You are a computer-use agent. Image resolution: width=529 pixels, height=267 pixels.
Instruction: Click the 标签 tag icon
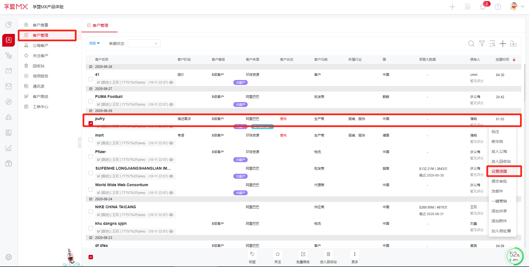pos(252,254)
